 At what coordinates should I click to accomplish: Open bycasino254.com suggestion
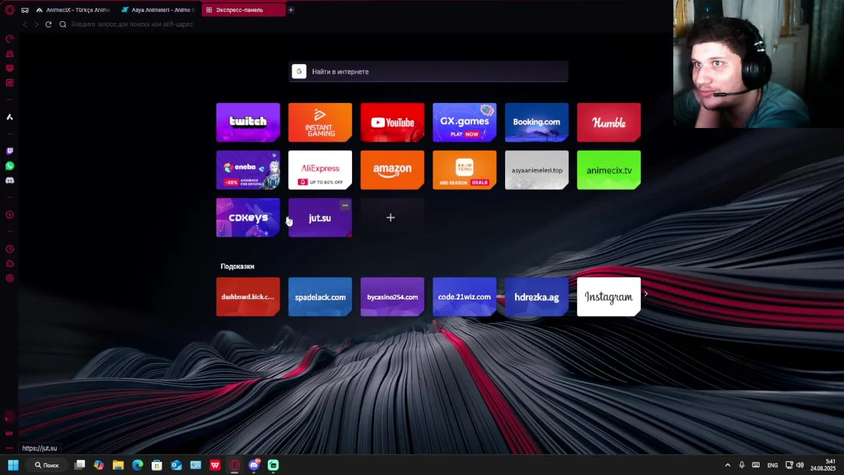(x=392, y=297)
